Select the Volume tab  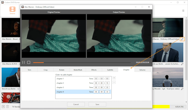(x=142, y=70)
